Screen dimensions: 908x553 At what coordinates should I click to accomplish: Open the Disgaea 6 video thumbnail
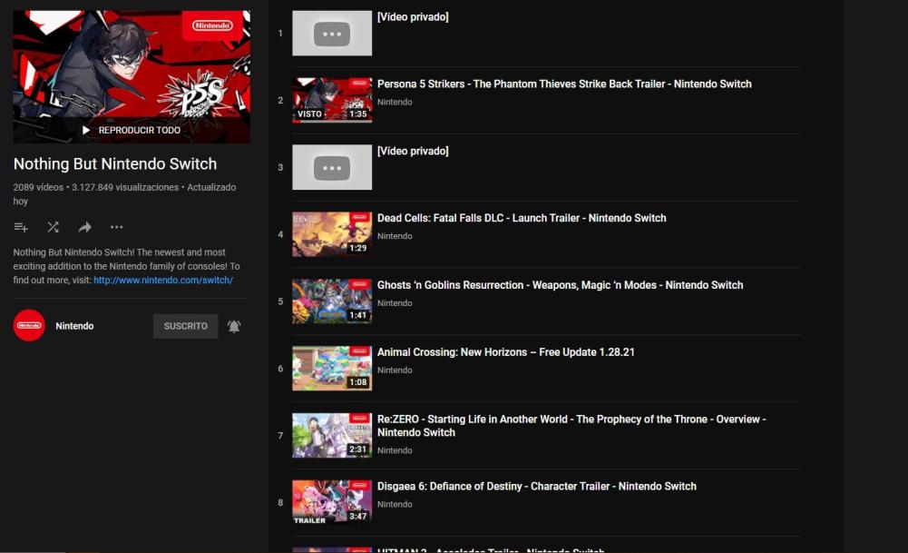332,502
